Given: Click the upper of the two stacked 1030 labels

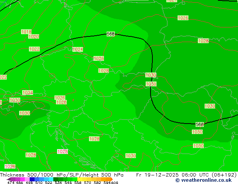Looking at the screenshot, I should 151,75.
